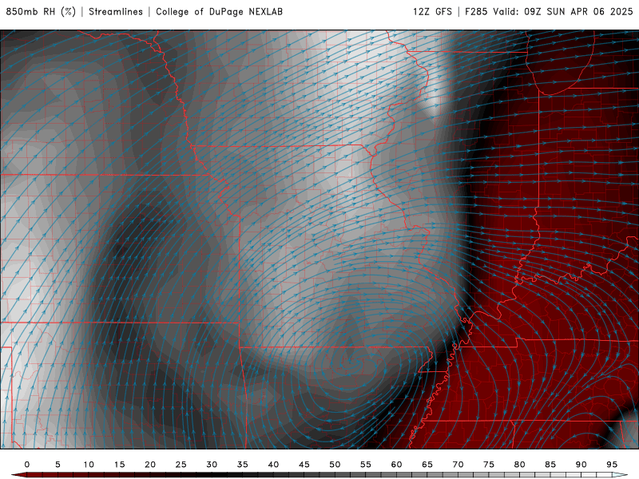Select the "65" label on the color scale
Screen dimensions: 639x479
427,465
